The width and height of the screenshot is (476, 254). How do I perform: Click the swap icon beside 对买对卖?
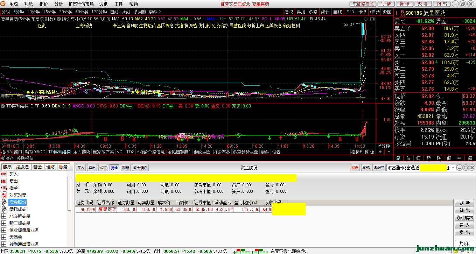point(4,195)
